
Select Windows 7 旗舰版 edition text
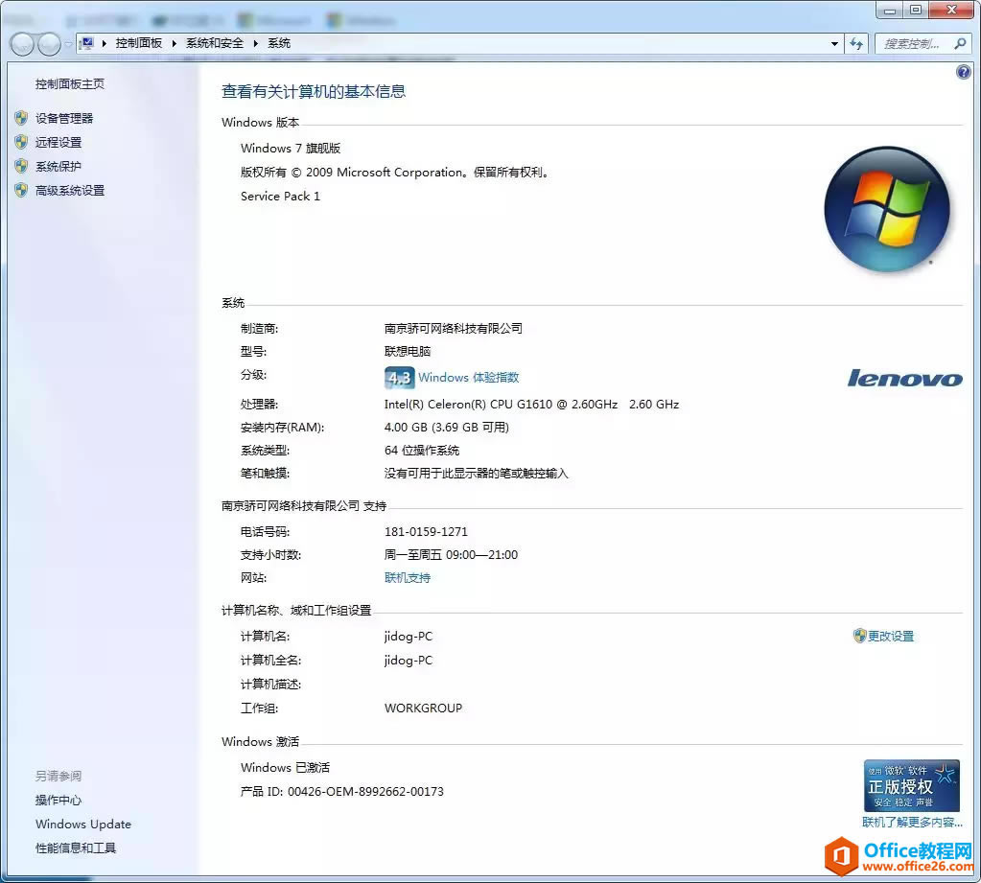coord(291,149)
